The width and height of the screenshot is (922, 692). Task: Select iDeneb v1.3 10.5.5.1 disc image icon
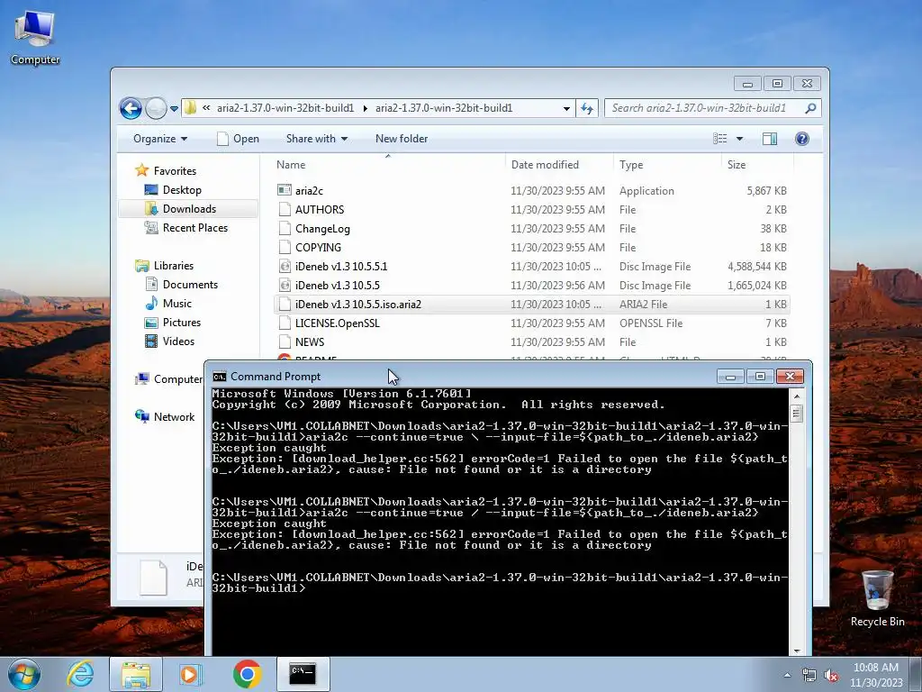point(285,267)
